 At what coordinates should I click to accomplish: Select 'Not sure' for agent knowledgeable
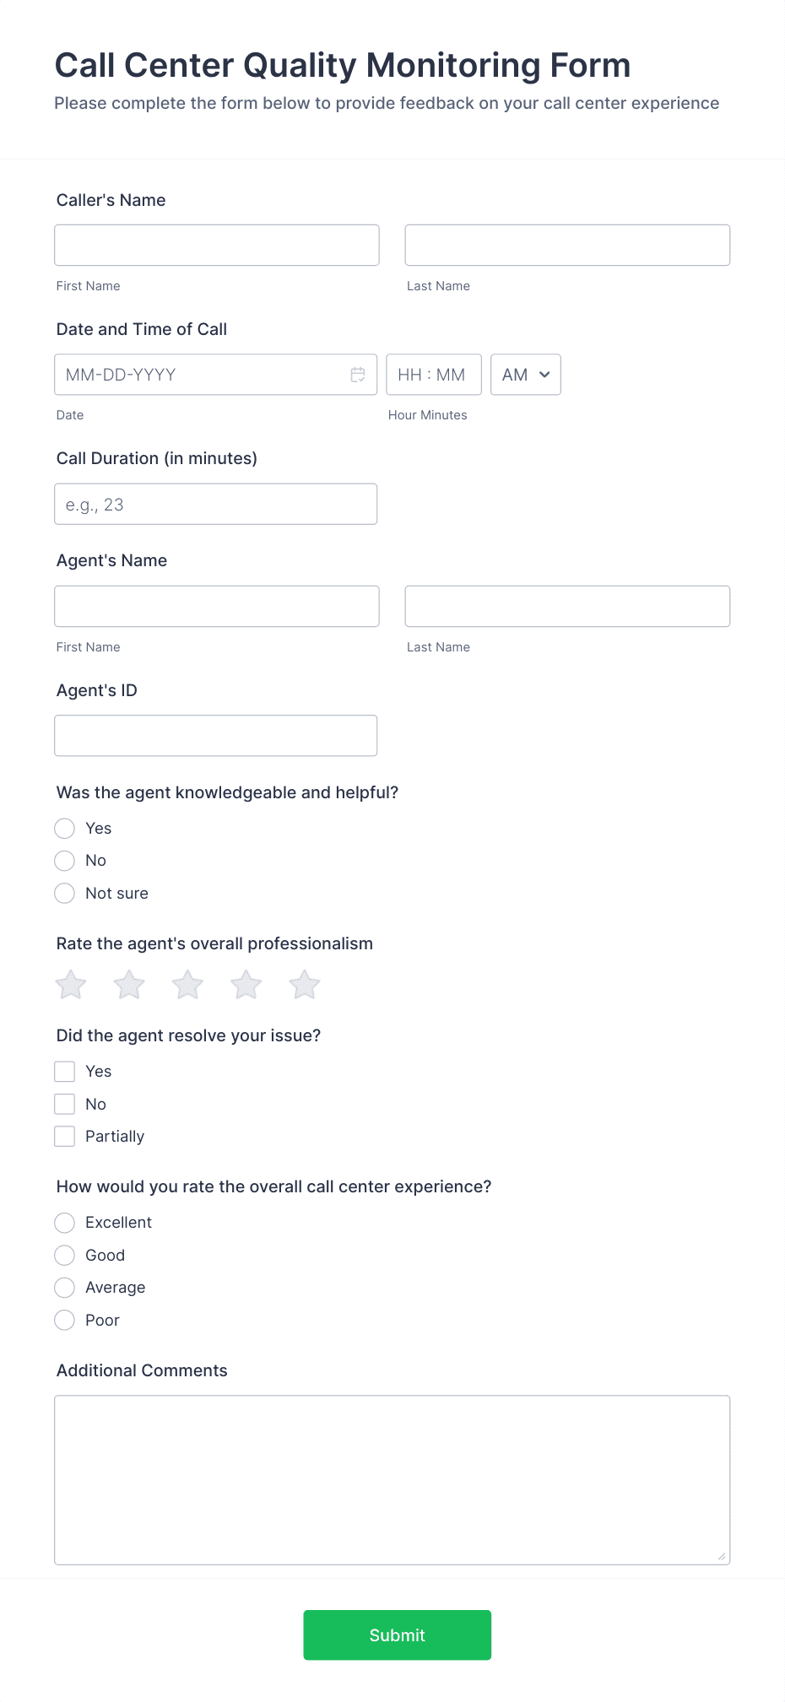point(64,893)
